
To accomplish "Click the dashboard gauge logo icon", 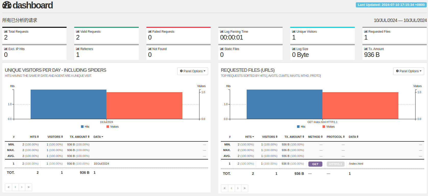I will [x=7, y=5].
